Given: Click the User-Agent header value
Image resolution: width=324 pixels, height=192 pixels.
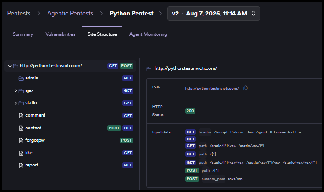Looking at the screenshot, I should click(x=257, y=132).
